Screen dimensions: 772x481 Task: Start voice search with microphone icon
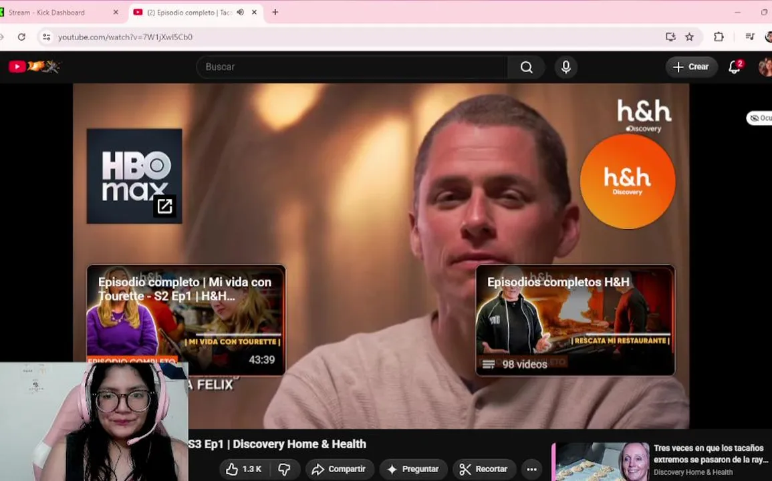pyautogui.click(x=565, y=67)
